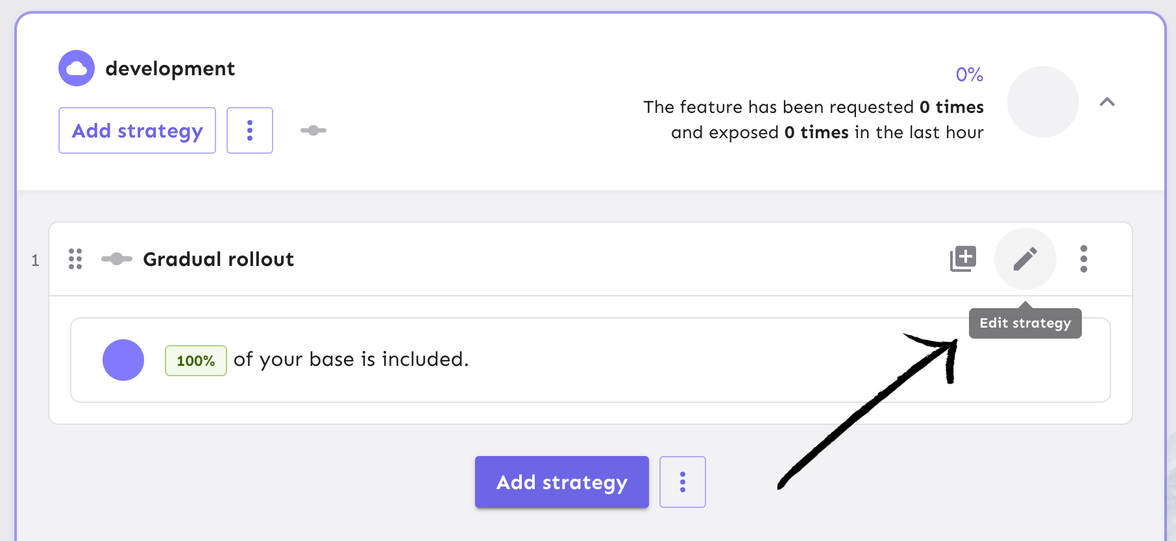Click the cloud icon next to development

76,67
